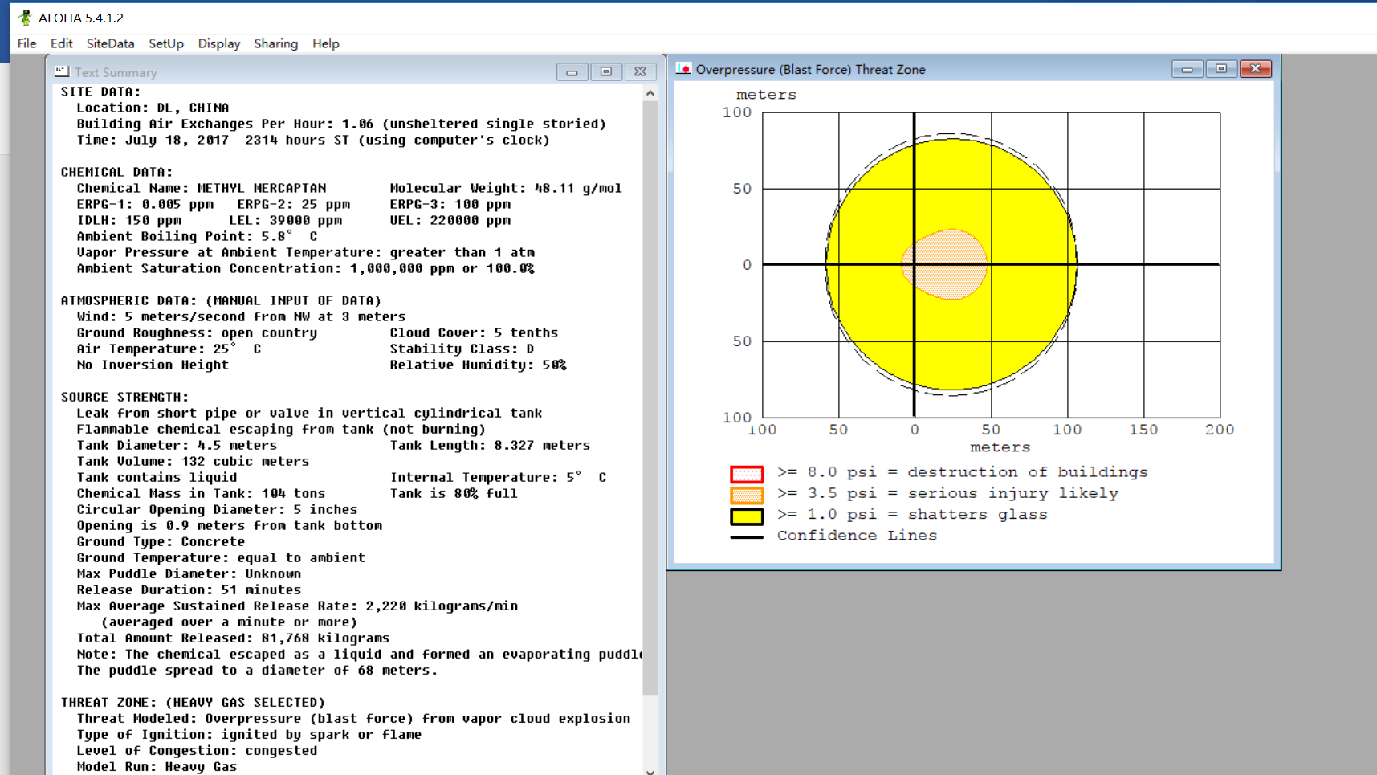The width and height of the screenshot is (1377, 775).
Task: Click "Tank Volume: 132 cubic meters" line
Action: coord(193,461)
